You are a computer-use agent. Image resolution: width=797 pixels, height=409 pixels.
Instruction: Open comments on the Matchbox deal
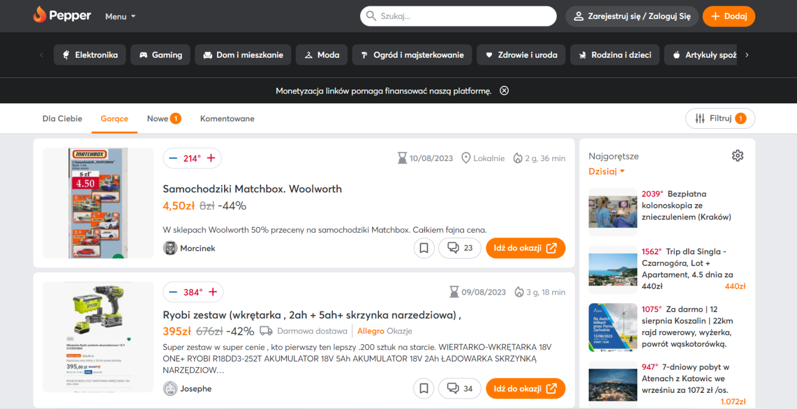[x=460, y=248]
